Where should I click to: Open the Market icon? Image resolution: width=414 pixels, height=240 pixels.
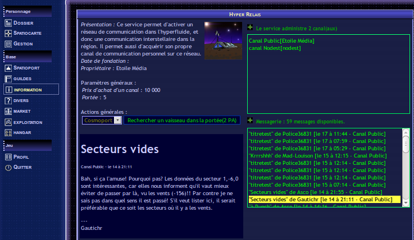tap(8, 111)
